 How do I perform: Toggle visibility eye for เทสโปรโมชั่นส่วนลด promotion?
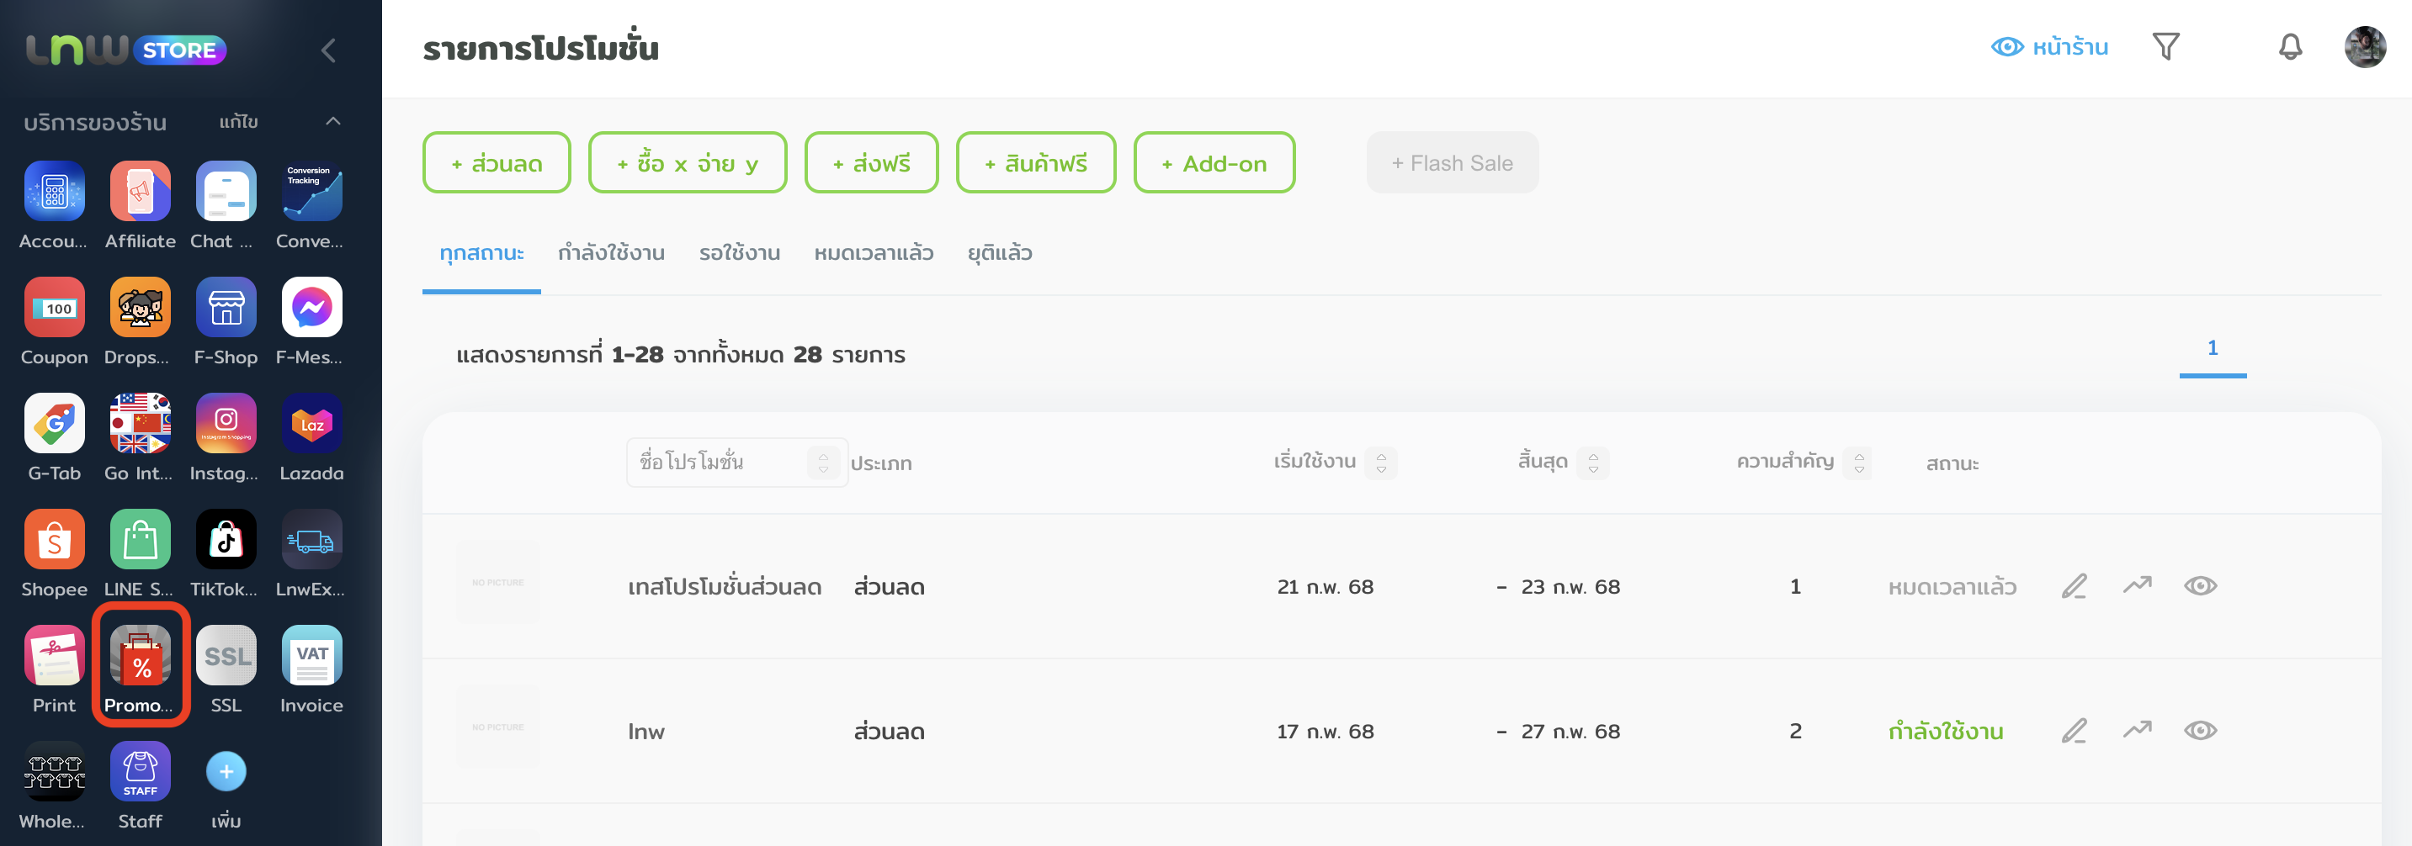(2199, 587)
